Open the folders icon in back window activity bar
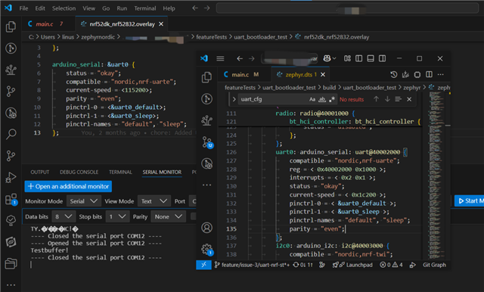Viewport: 484px width, 292px height. [11, 263]
